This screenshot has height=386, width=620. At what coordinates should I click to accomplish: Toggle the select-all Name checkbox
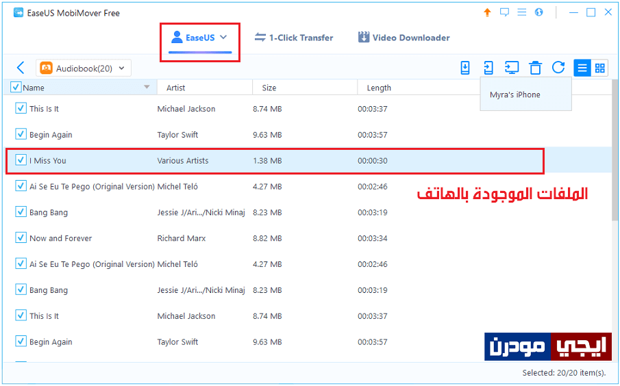16,87
